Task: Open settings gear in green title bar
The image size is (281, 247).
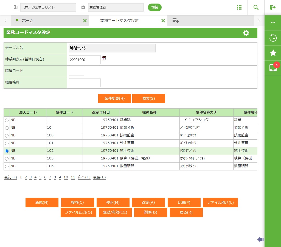Action: coord(246,33)
